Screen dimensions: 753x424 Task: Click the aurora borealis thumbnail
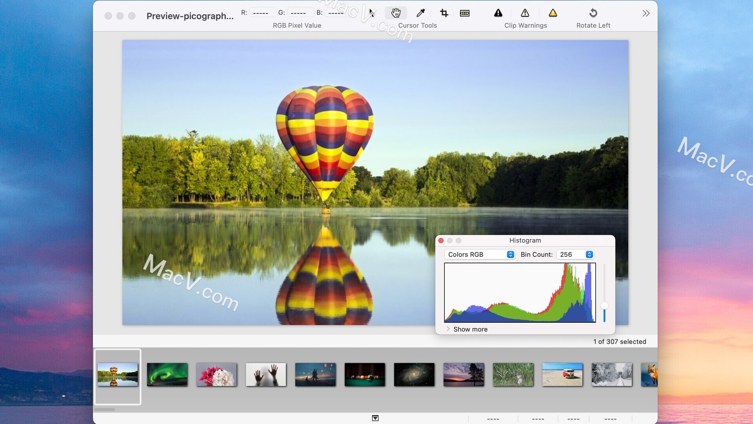(x=167, y=374)
